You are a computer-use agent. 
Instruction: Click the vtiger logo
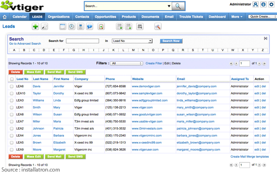tap(22, 6)
